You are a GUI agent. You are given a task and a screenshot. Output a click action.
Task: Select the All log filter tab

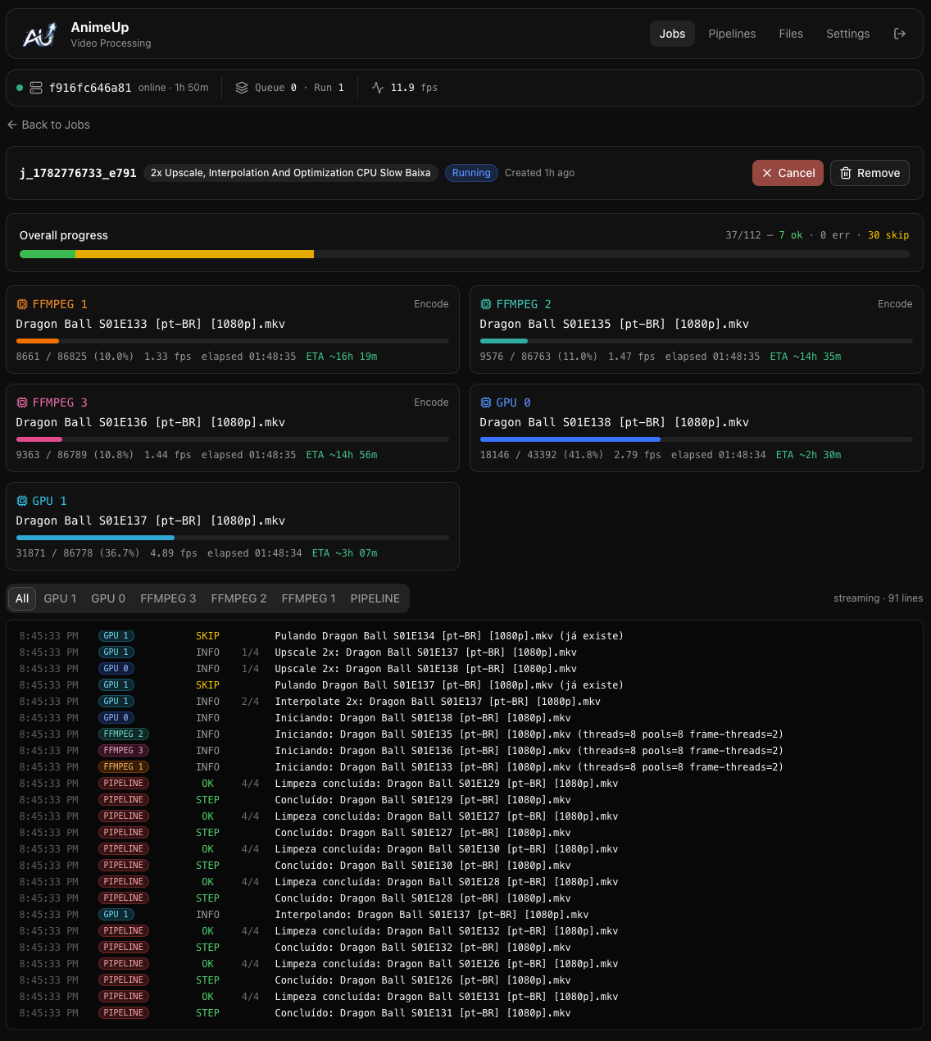click(x=22, y=598)
